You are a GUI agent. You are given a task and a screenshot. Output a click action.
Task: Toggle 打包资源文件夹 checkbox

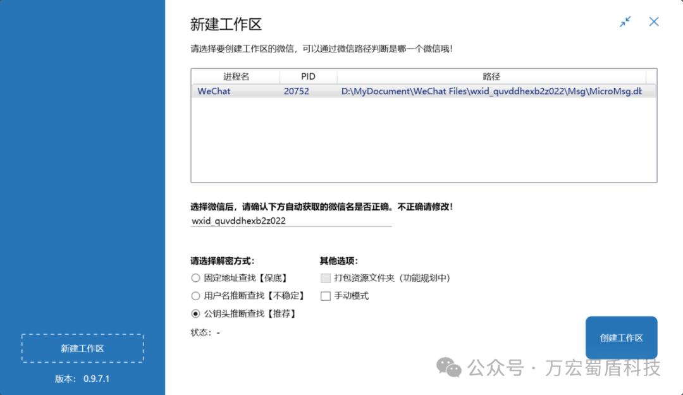[326, 278]
